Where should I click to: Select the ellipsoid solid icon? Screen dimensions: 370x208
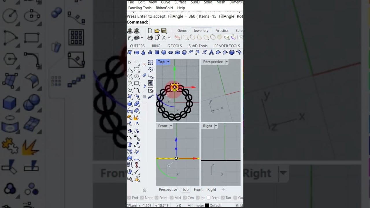tap(171, 52)
